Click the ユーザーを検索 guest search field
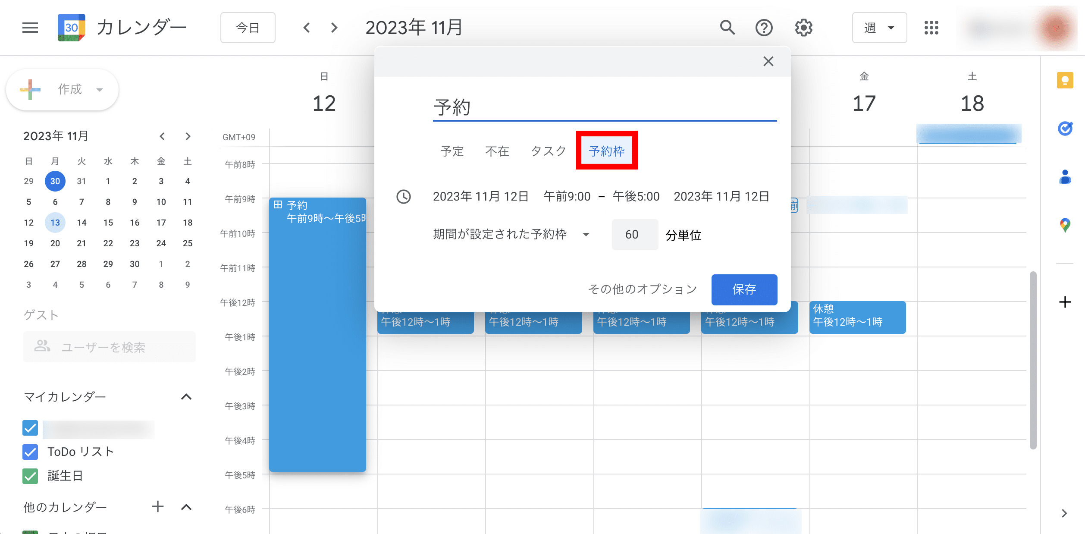The height and width of the screenshot is (534, 1085). 110,347
